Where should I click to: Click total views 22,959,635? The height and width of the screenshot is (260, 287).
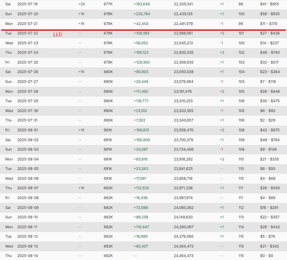(184, 62)
